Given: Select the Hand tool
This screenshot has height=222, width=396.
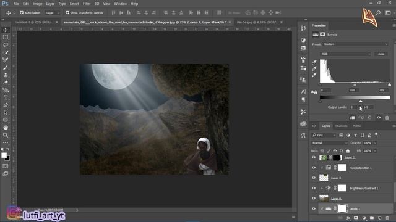Looking at the screenshot, I should click(x=6, y=128).
